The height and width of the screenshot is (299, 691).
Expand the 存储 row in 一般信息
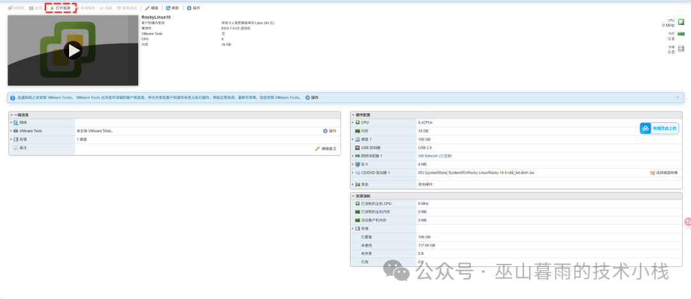coord(11,140)
